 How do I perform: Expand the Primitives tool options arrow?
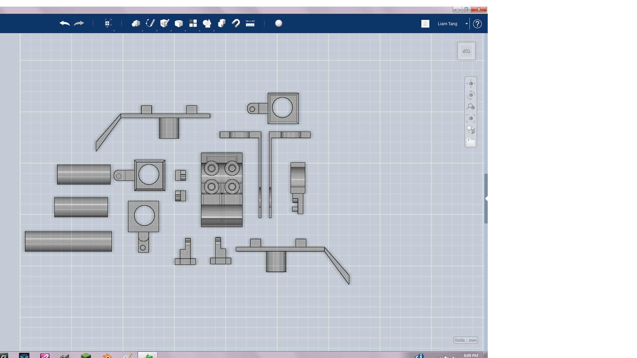(142, 30)
